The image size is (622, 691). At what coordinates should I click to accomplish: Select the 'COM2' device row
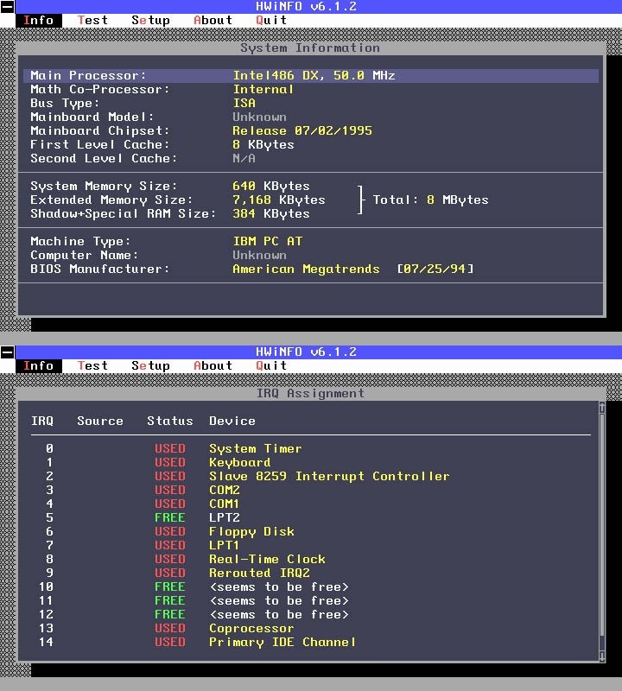pos(311,490)
